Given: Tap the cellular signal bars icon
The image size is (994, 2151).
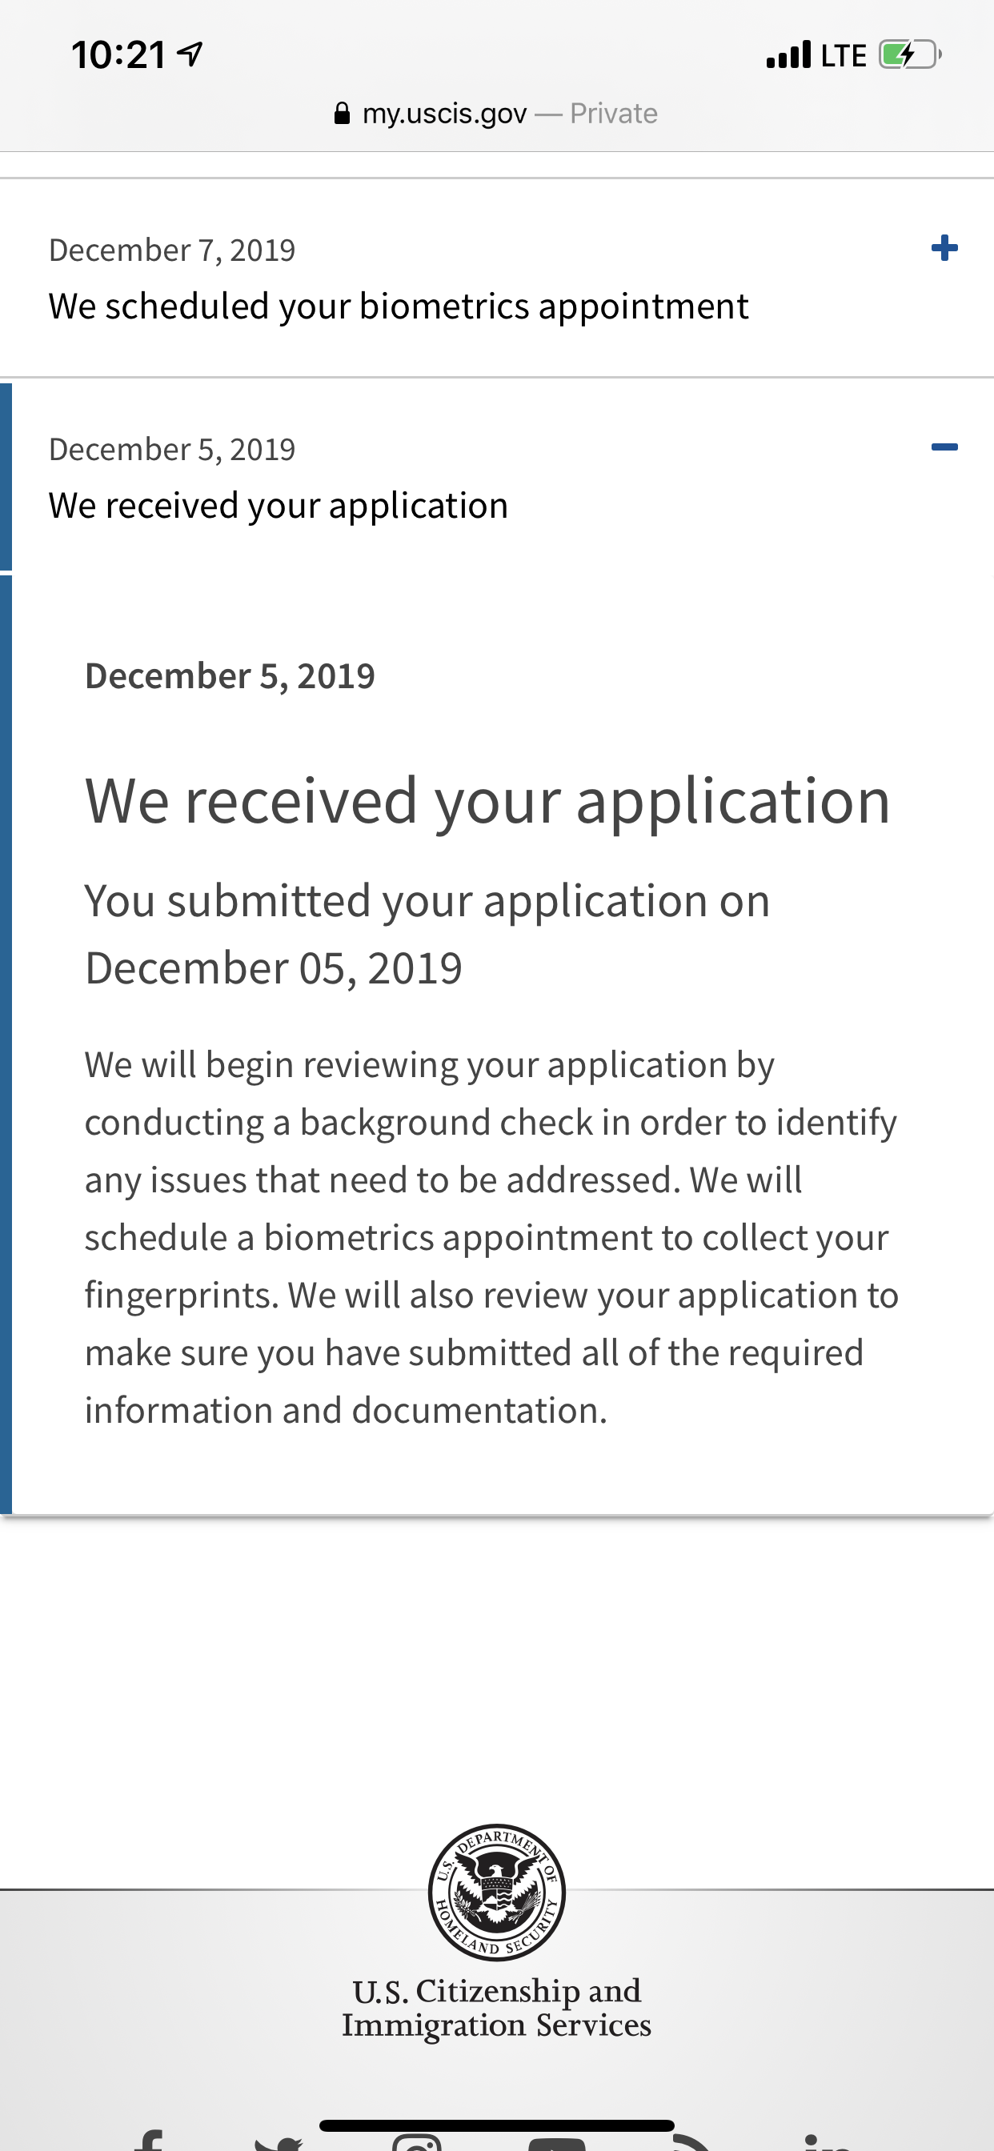Looking at the screenshot, I should click(788, 54).
